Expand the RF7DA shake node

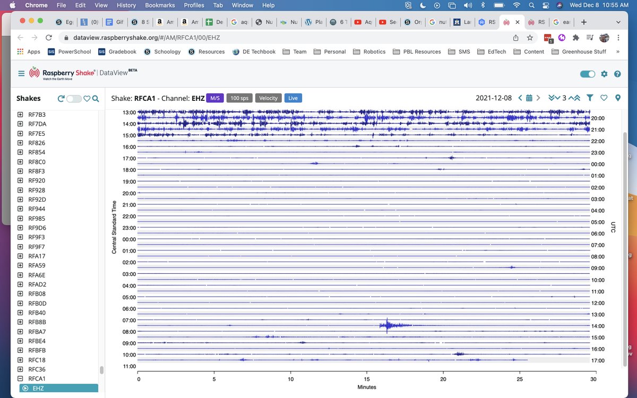coord(20,124)
